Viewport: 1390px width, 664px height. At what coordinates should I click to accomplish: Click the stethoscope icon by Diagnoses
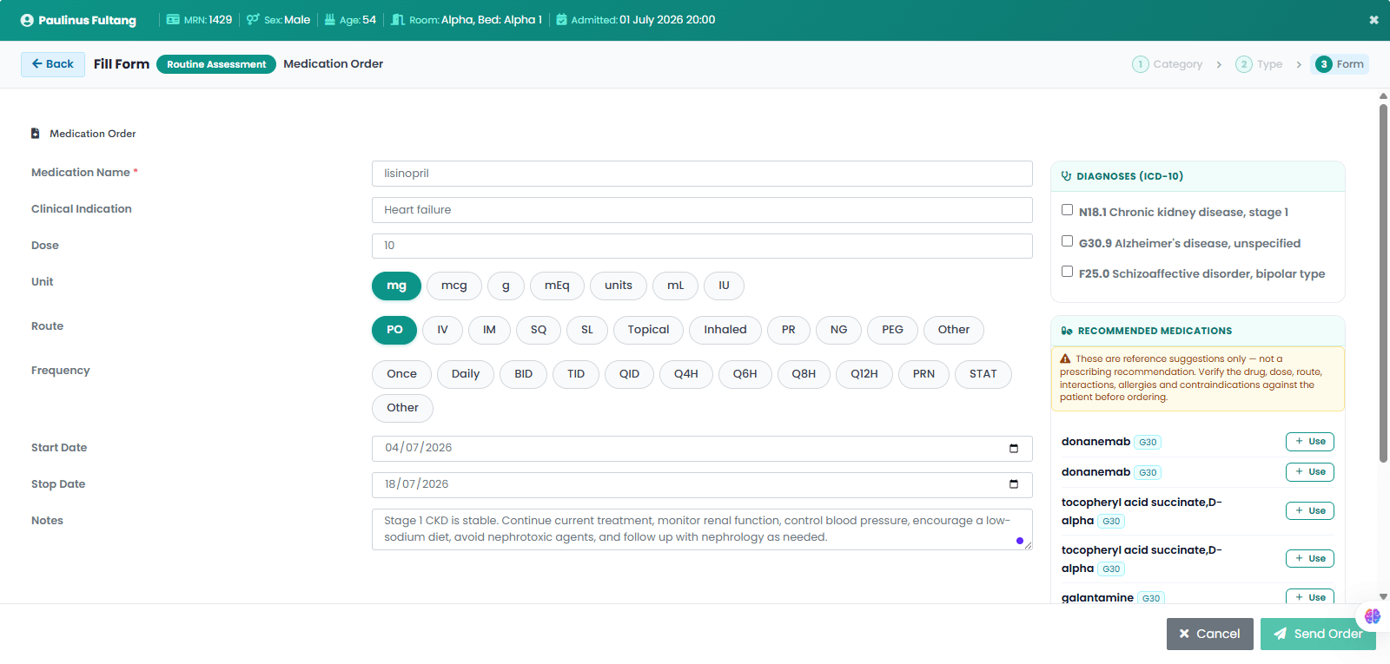pyautogui.click(x=1067, y=176)
